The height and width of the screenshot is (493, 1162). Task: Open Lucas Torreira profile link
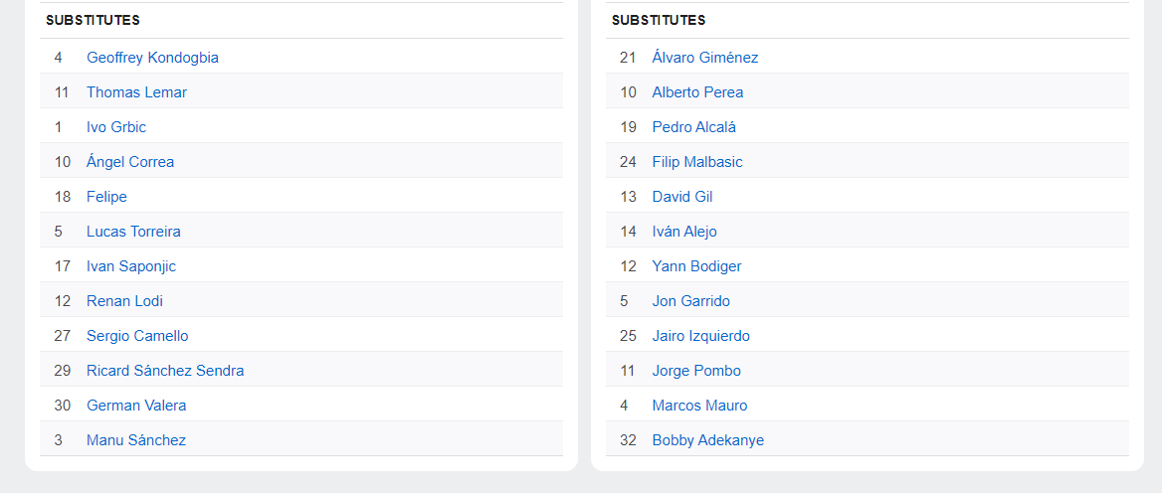pos(133,232)
